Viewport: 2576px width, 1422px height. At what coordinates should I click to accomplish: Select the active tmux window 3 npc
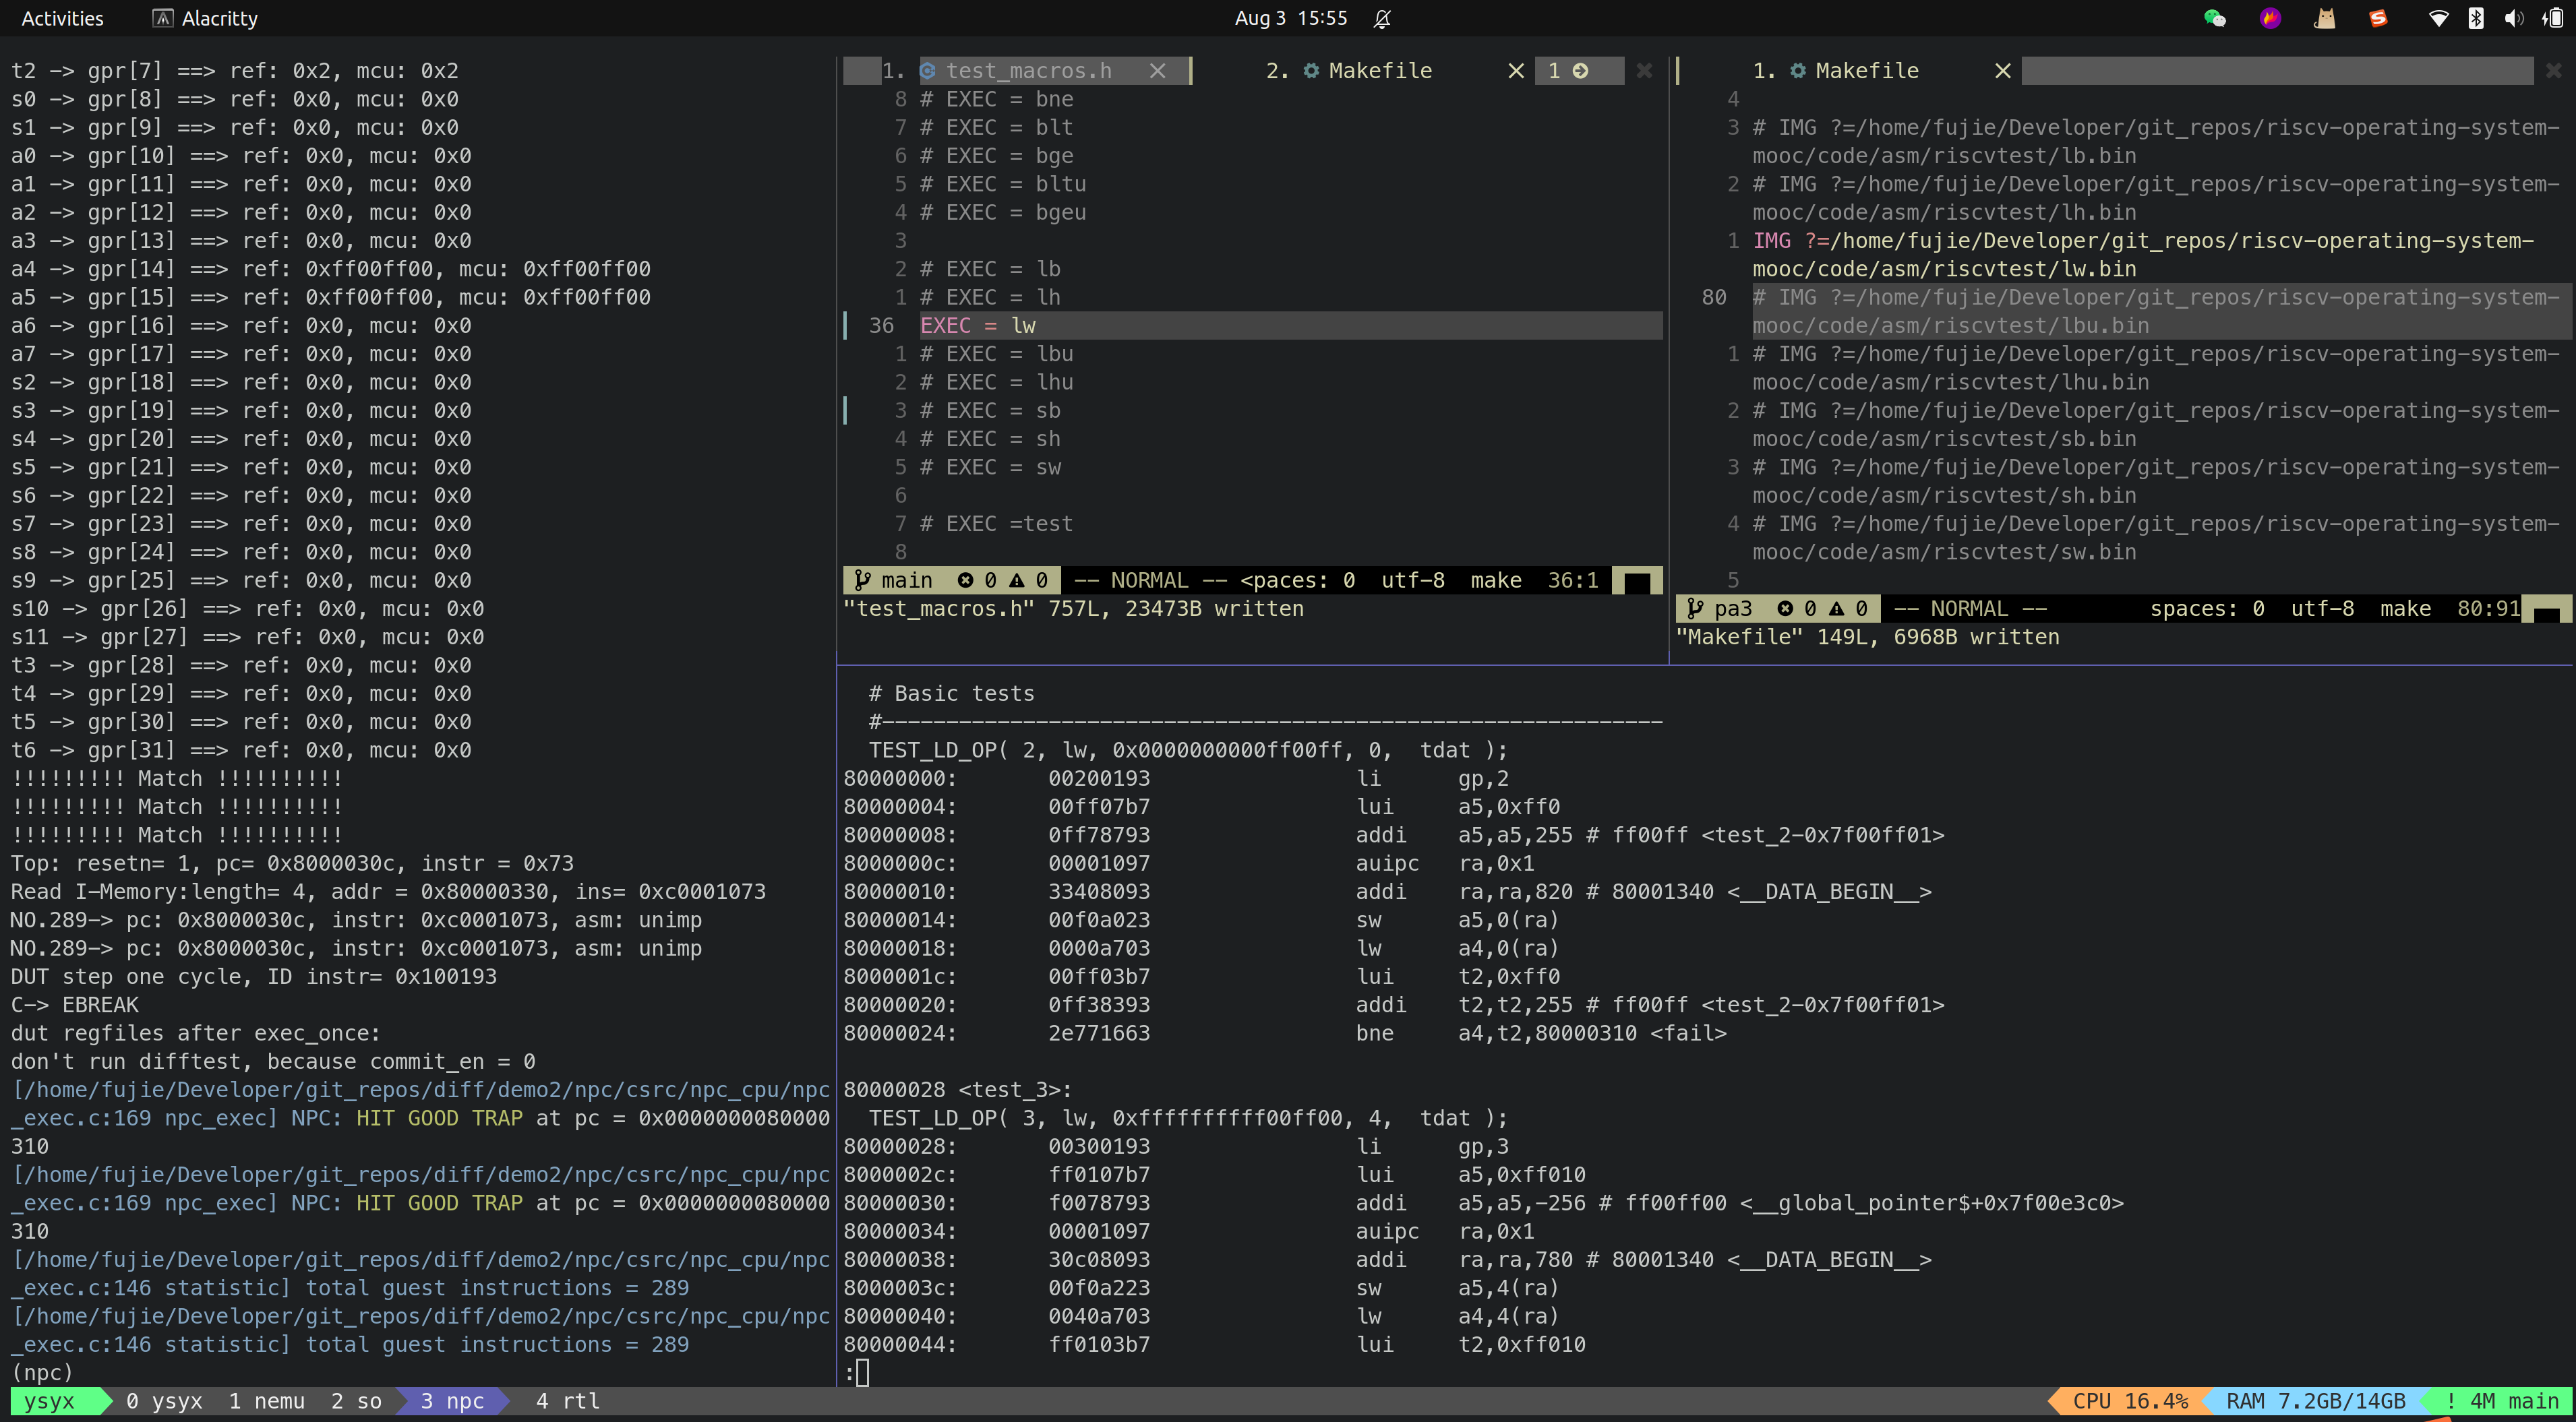click(452, 1401)
